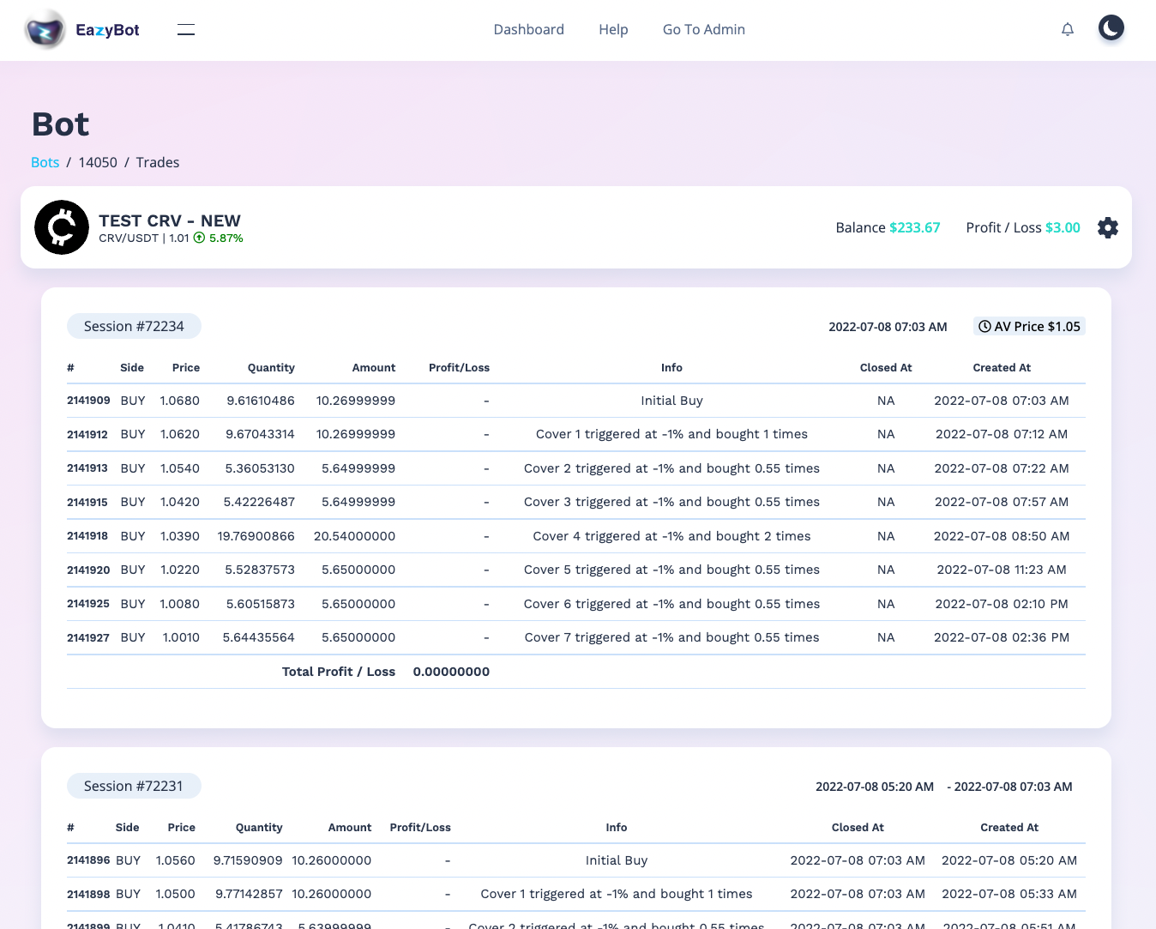Screen dimensions: 1156x929
Task: Click 'Cover 7 triggered' info text
Action: coord(671,637)
